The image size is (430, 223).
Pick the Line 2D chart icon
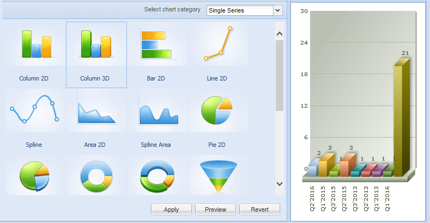point(218,43)
